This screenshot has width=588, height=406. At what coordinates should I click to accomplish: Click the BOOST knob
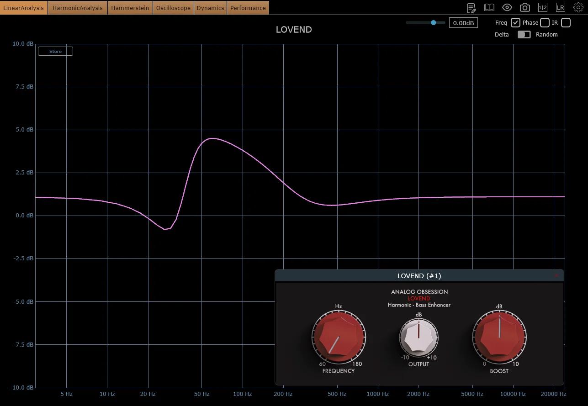(x=499, y=337)
